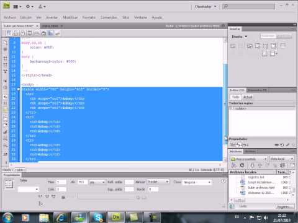Open the Comandos menu
This screenshot has height=223, width=298.
coord(109,17)
